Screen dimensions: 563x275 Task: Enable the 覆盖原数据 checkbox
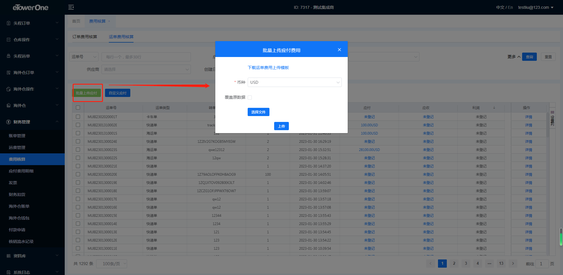[250, 98]
